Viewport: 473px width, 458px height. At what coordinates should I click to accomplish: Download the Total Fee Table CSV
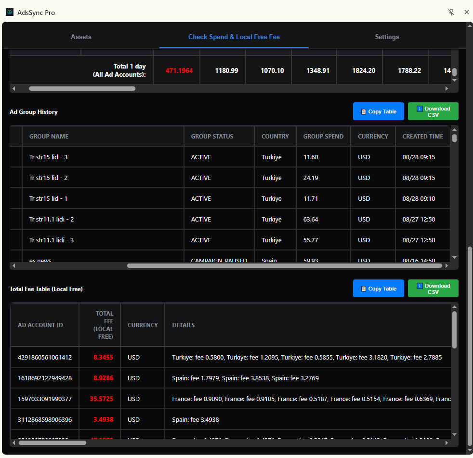pos(433,289)
